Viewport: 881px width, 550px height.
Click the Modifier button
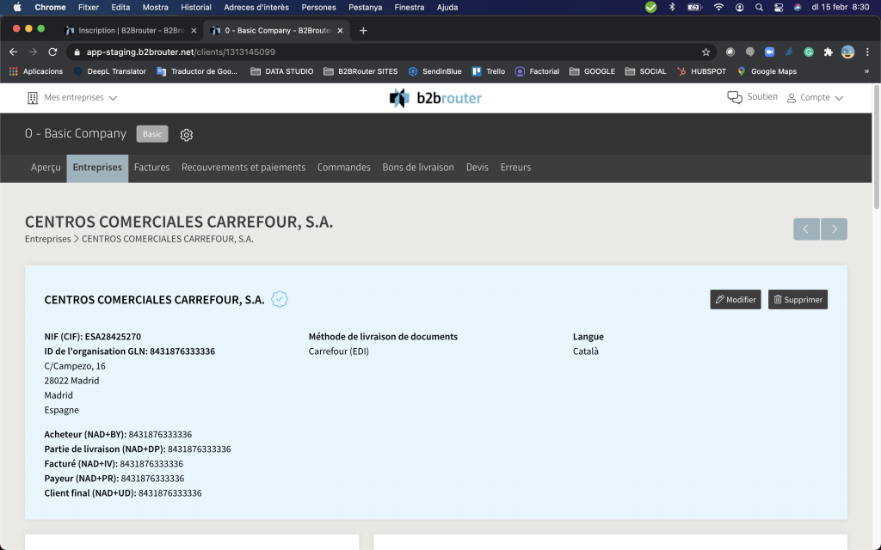pyautogui.click(x=736, y=299)
